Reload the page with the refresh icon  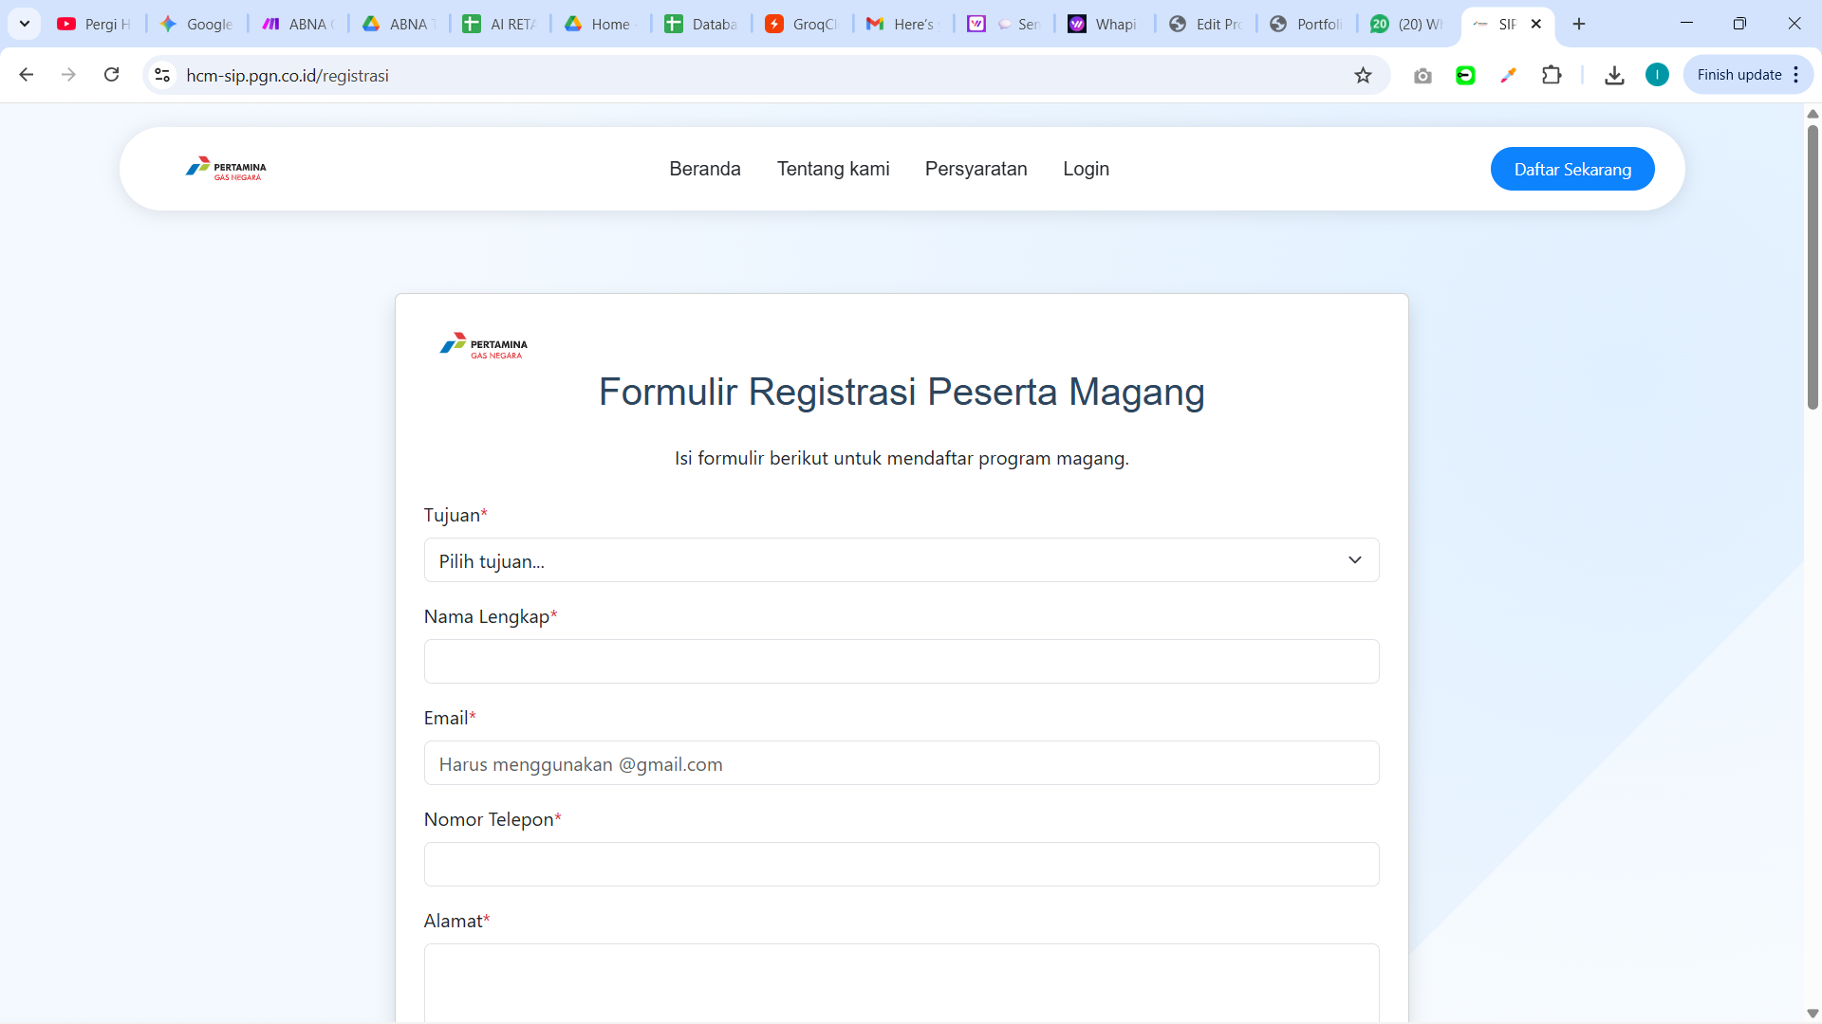pyautogui.click(x=111, y=75)
